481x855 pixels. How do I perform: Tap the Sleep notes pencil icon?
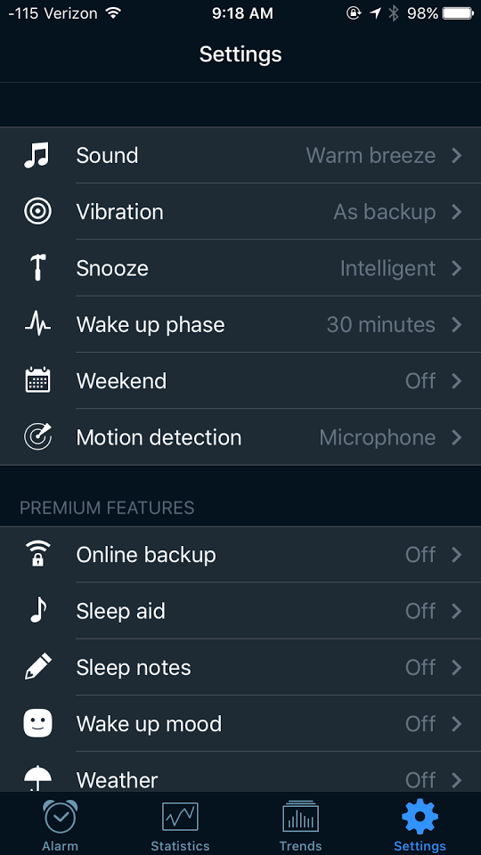point(37,667)
